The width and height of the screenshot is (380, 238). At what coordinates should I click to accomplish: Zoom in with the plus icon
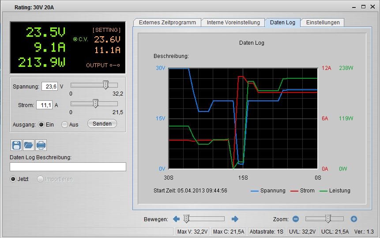point(354,219)
